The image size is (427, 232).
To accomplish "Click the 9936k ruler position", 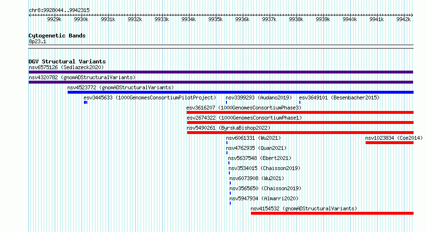I will pos(242,19).
